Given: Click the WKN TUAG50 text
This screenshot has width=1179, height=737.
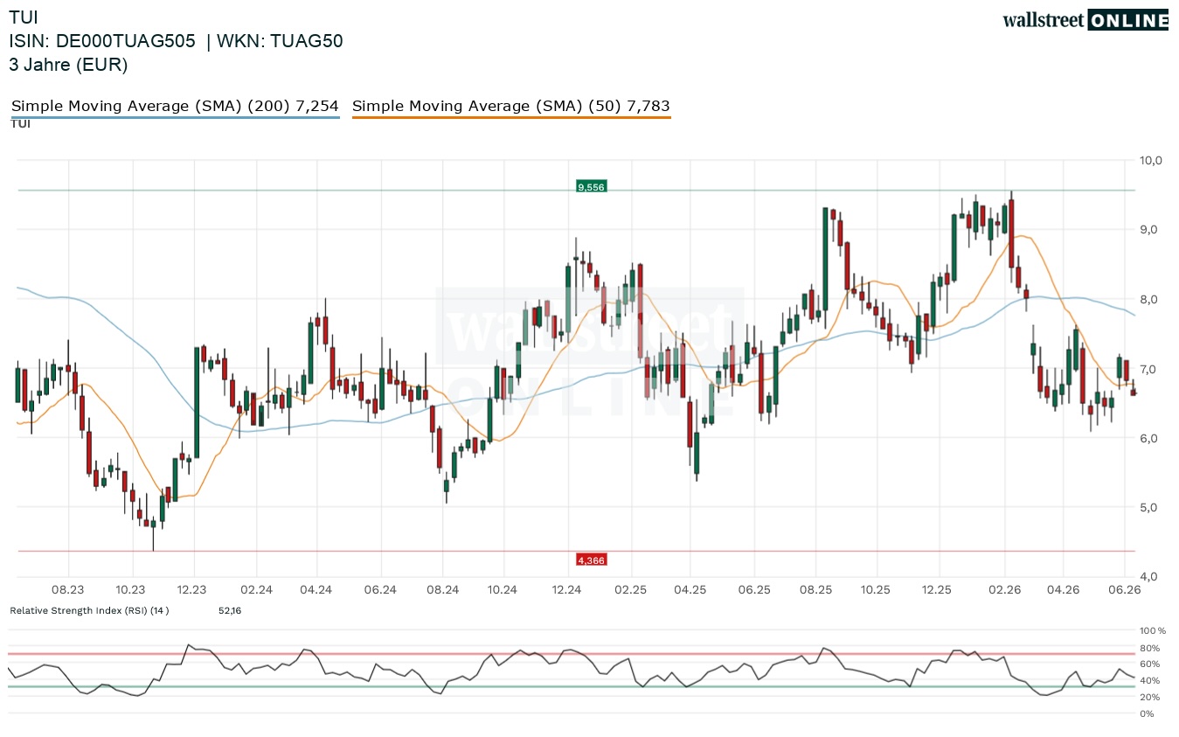Looking at the screenshot, I should tap(280, 40).
